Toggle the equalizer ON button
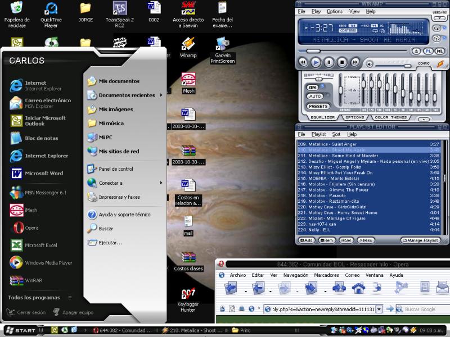 tap(313, 87)
